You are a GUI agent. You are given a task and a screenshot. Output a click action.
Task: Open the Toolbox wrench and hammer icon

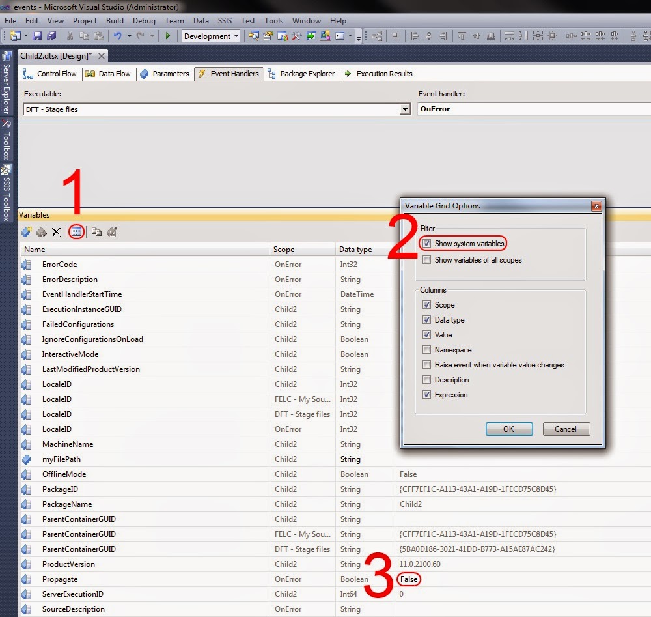pos(296,36)
